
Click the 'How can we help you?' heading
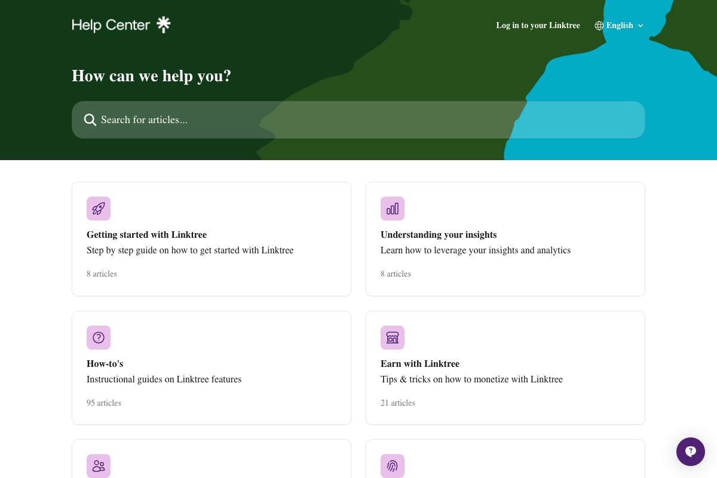pos(151,76)
